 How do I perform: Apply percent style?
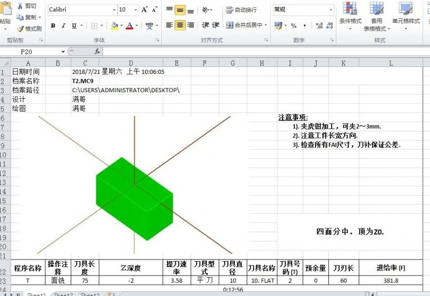pyautogui.click(x=293, y=26)
